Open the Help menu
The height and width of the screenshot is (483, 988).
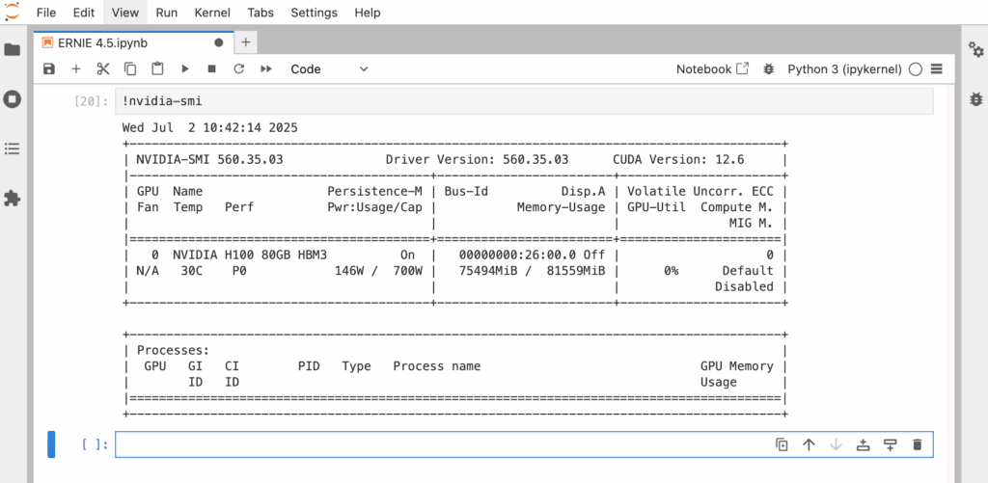368,13
